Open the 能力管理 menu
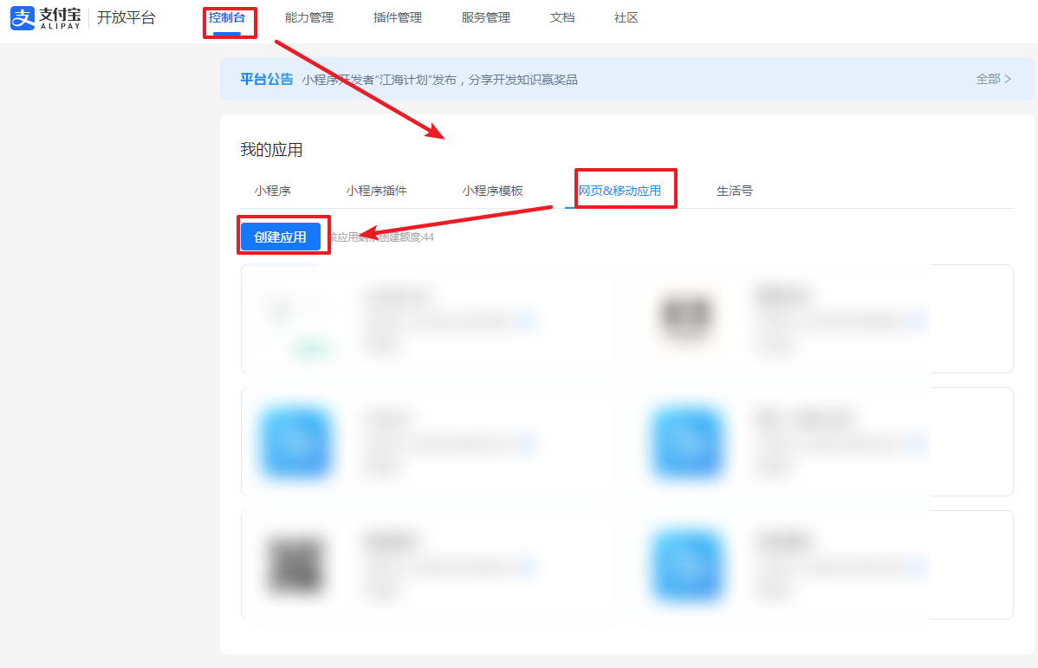The image size is (1038, 668). [x=309, y=18]
